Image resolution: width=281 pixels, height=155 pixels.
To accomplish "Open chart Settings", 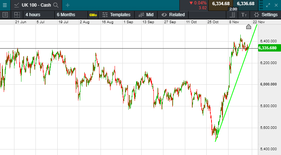I will coord(265,15).
